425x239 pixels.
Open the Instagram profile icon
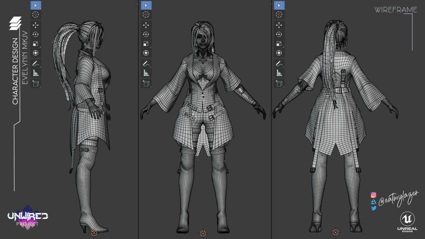(x=374, y=194)
